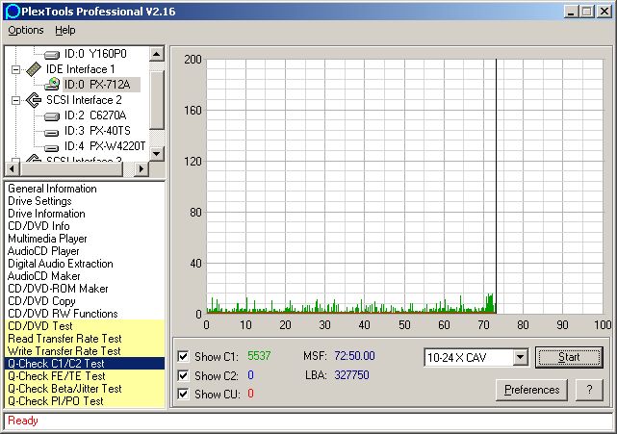Open Q-Check PI/PO Test
This screenshot has width=617, height=434.
tap(85, 401)
